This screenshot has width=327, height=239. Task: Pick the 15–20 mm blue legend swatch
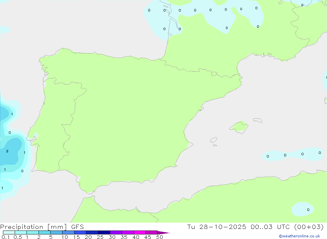[x=80, y=232]
